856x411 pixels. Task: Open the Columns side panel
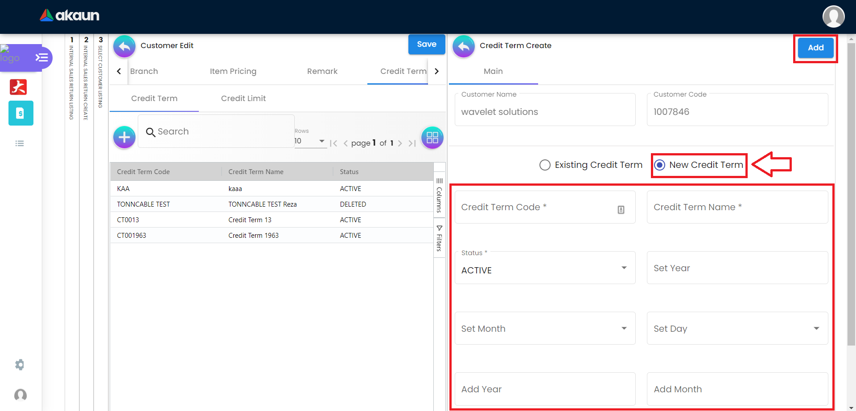point(439,196)
